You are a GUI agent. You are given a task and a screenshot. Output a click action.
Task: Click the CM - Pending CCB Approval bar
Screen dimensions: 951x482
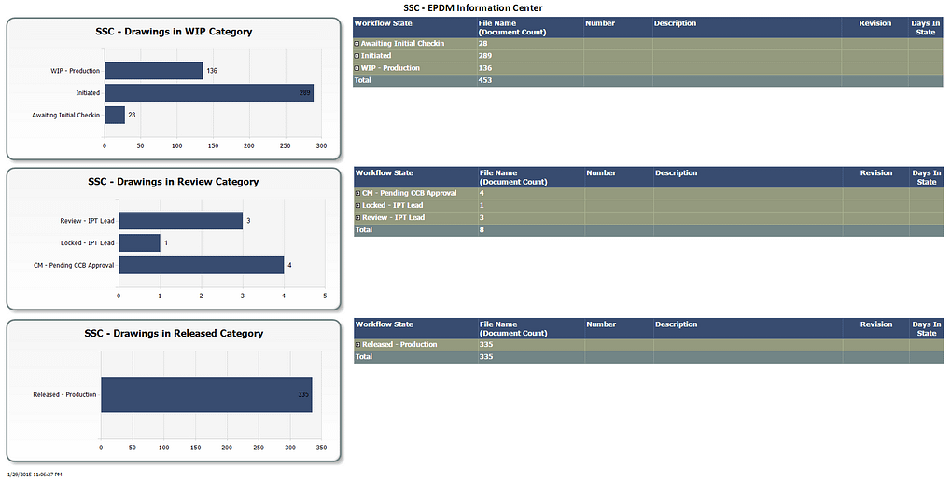pos(202,265)
